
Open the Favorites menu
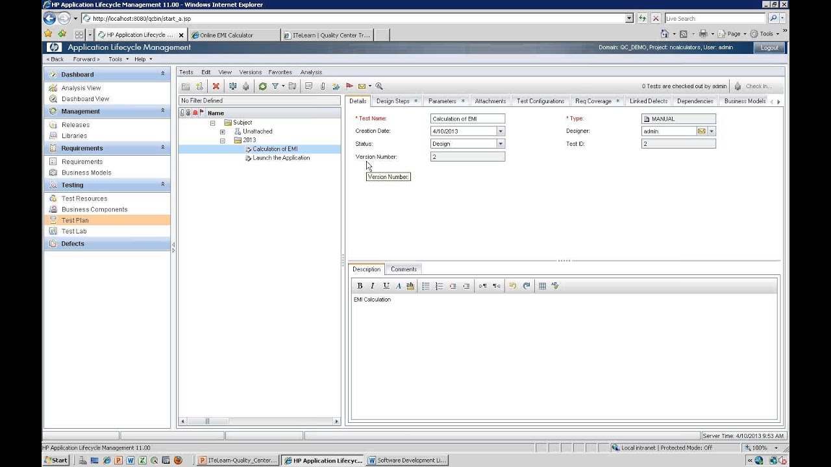click(x=280, y=72)
